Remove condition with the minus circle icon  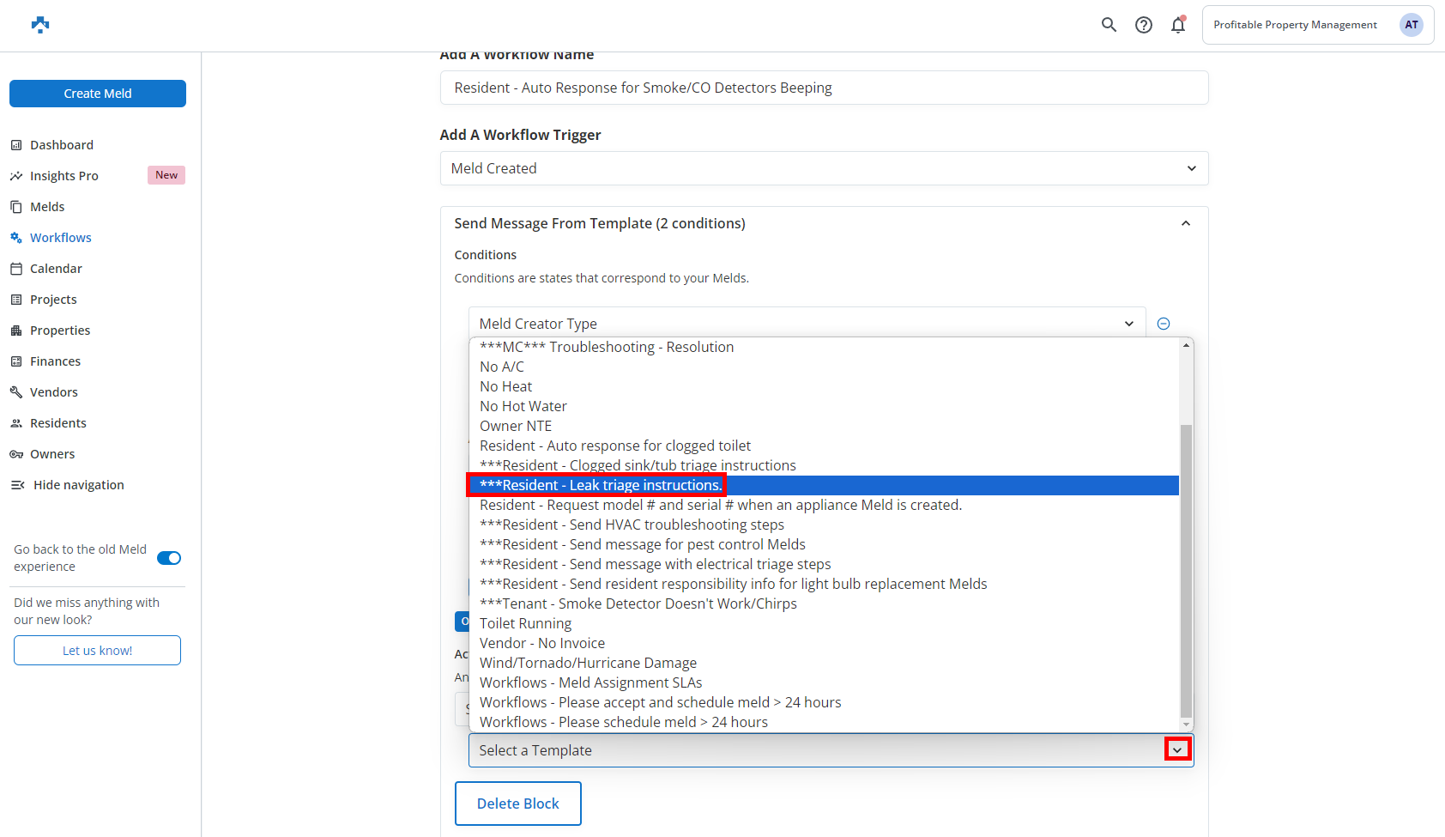click(1163, 324)
